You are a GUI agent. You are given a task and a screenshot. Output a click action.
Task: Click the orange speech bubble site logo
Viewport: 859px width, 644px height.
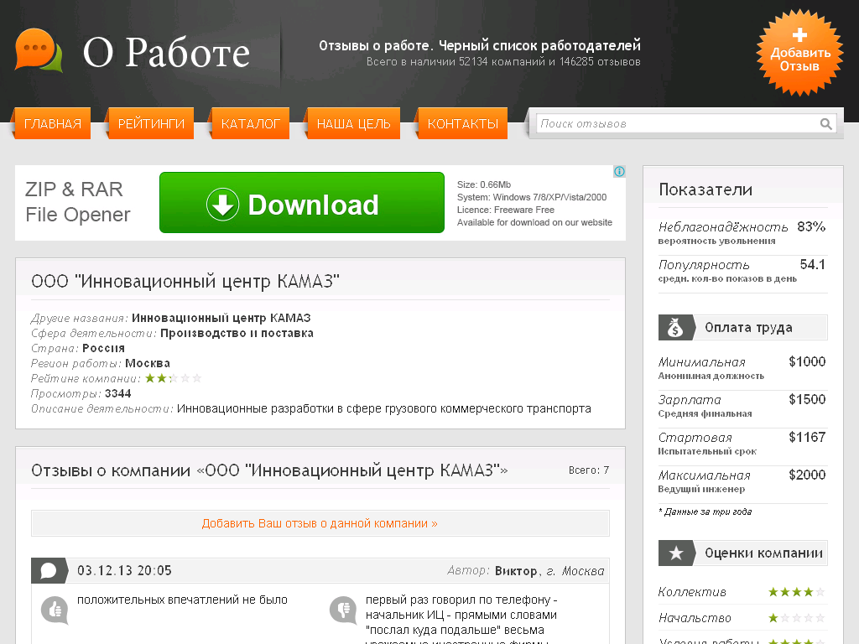39,50
